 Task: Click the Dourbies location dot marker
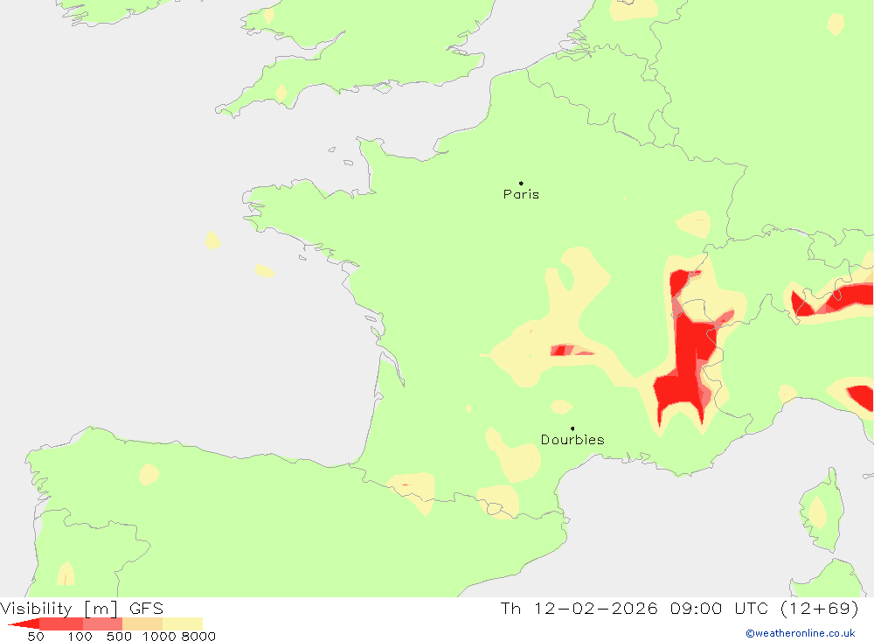[572, 428]
